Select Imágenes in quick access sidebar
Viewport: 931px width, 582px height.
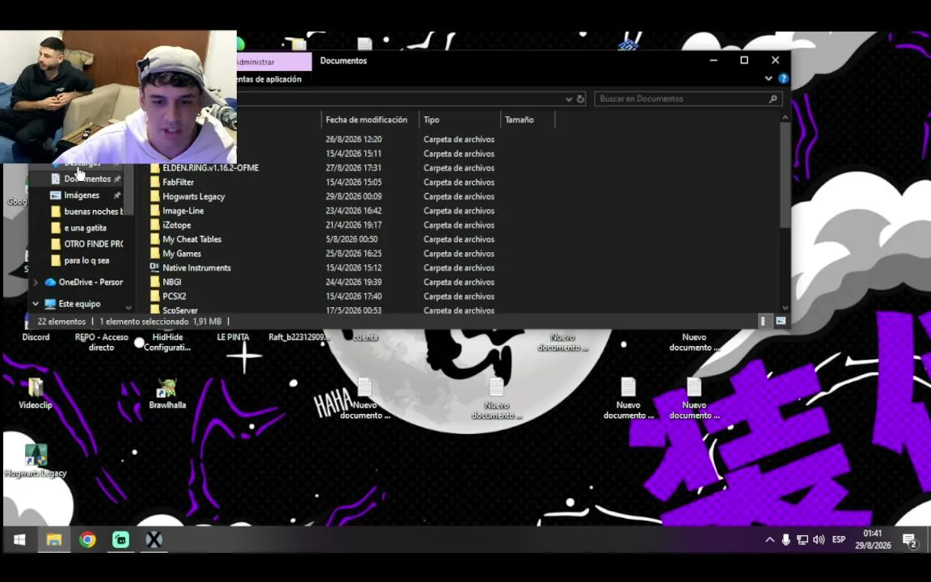coord(82,195)
